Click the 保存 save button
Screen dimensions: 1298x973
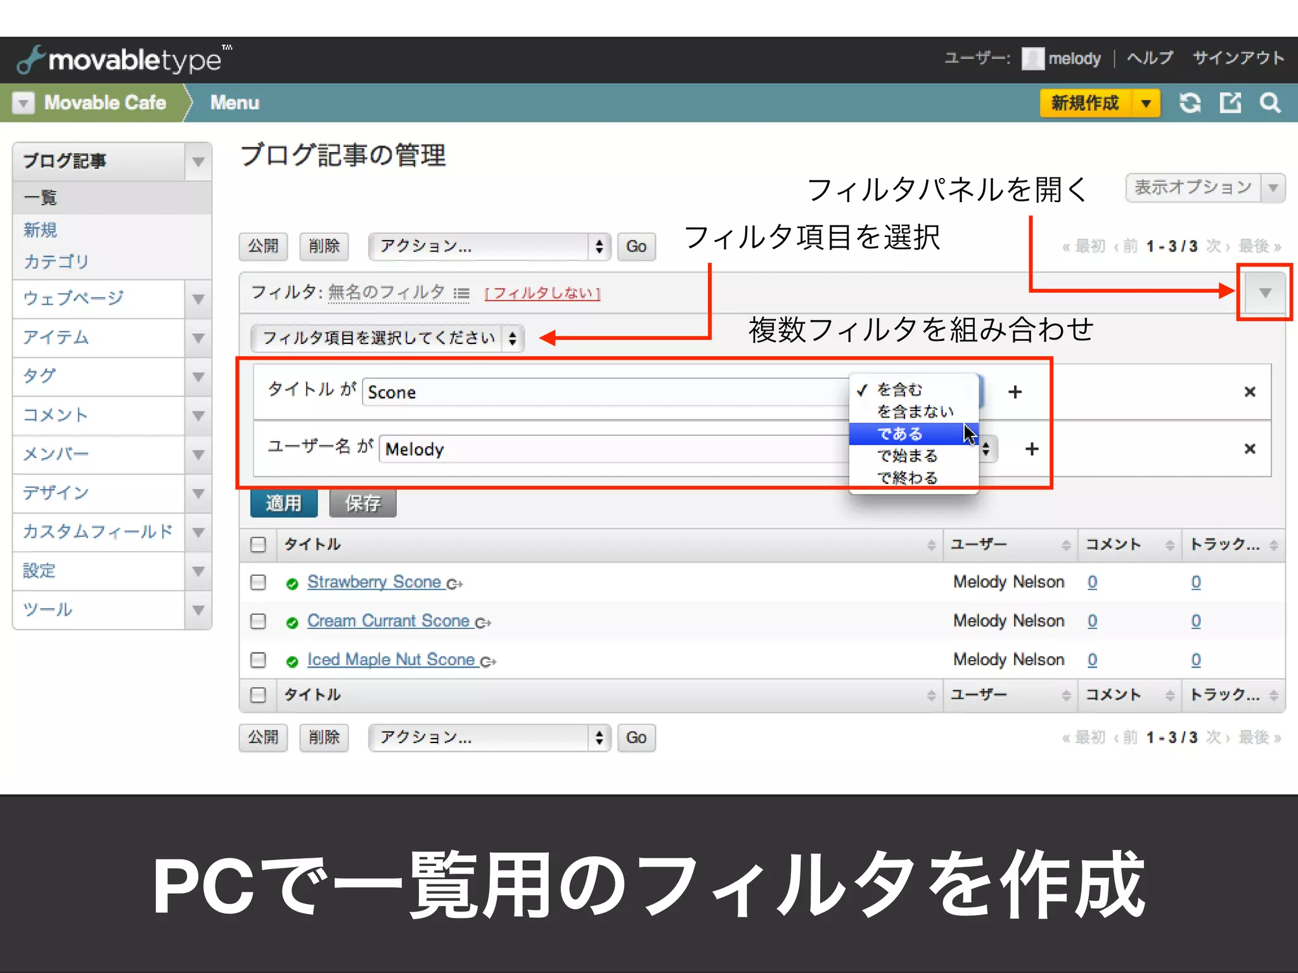pos(363,503)
